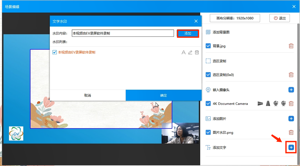The height and width of the screenshot is (166, 300).
Task: Click the horizontal flip icon for the camera
Action: [x=260, y=104]
